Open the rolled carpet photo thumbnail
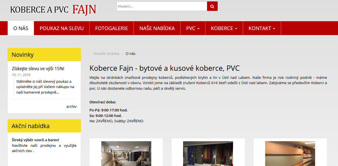 click(x=290, y=153)
